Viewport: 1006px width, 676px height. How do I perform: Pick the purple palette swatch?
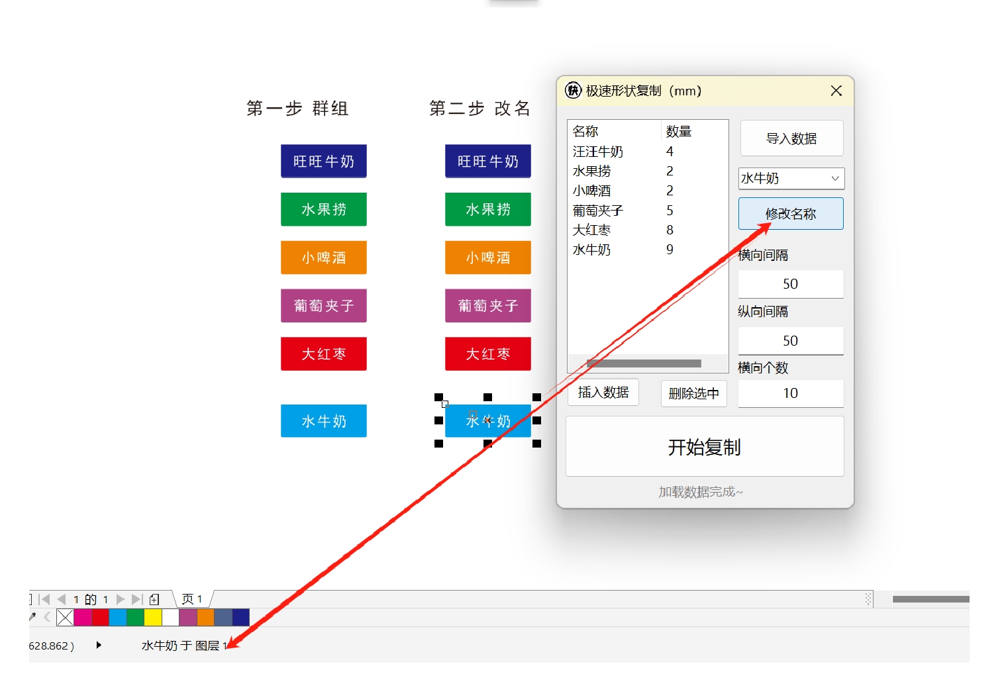pos(188,618)
